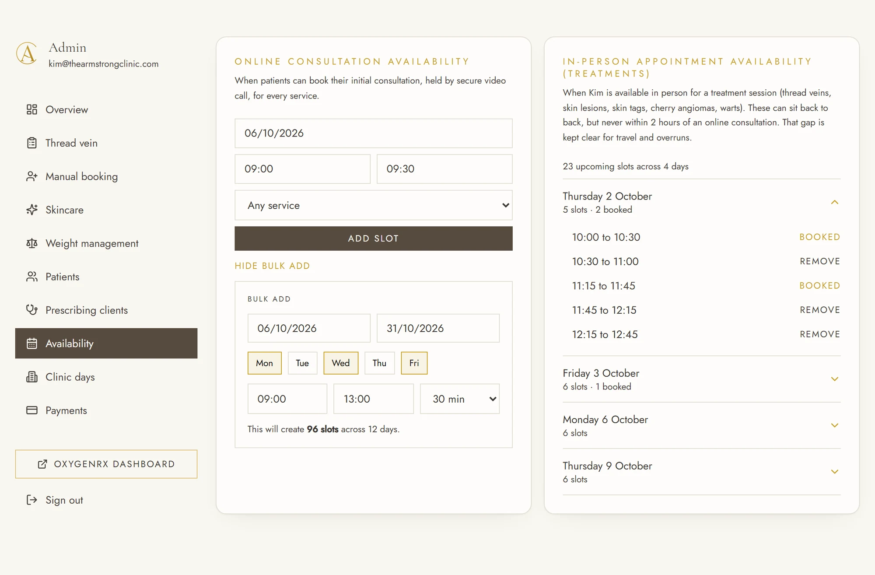The image size is (875, 575).
Task: Click the Armstrong Clinic 'A' logo
Action: click(x=27, y=53)
